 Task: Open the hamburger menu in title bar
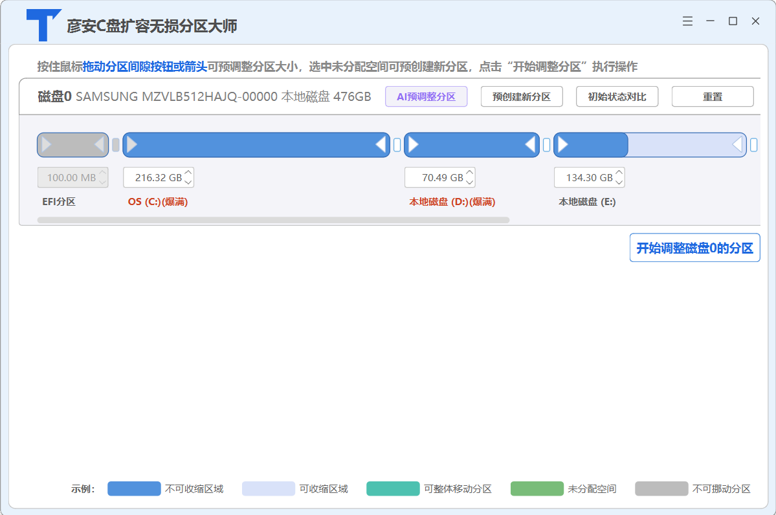687,21
